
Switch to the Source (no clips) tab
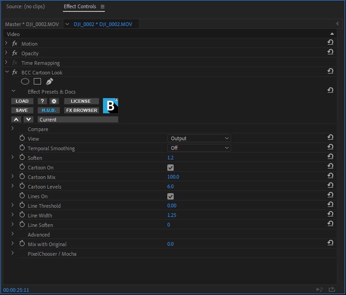coord(26,6)
